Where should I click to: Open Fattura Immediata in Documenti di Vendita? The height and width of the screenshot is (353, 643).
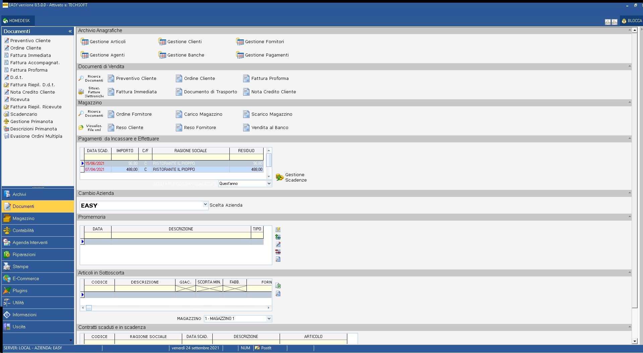(132, 92)
